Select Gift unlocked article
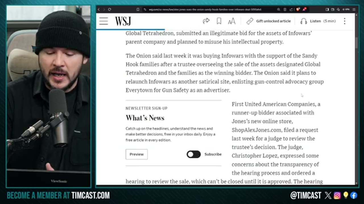The image size is (364, 204). click(273, 21)
